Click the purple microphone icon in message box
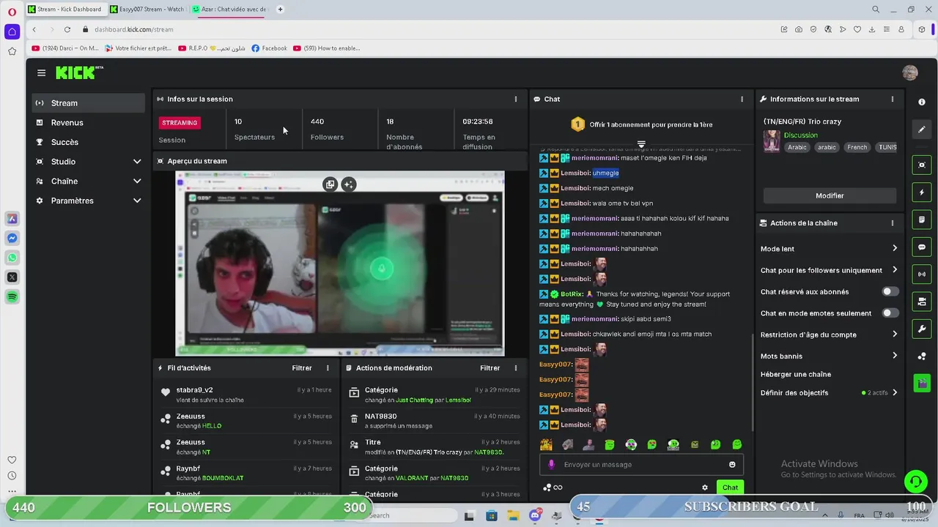 551,464
